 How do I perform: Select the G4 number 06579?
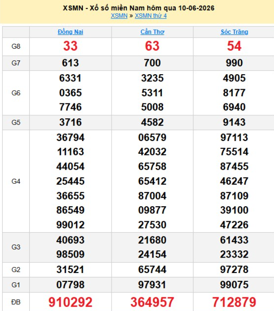pos(152,137)
